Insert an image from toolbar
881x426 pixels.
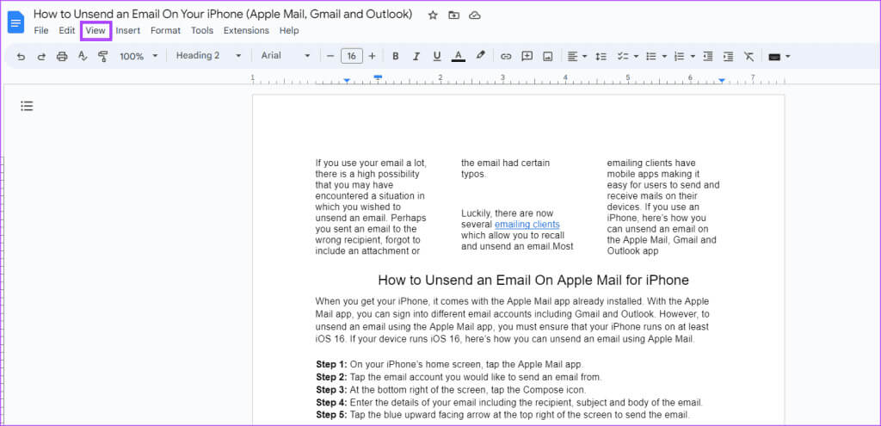[548, 56]
